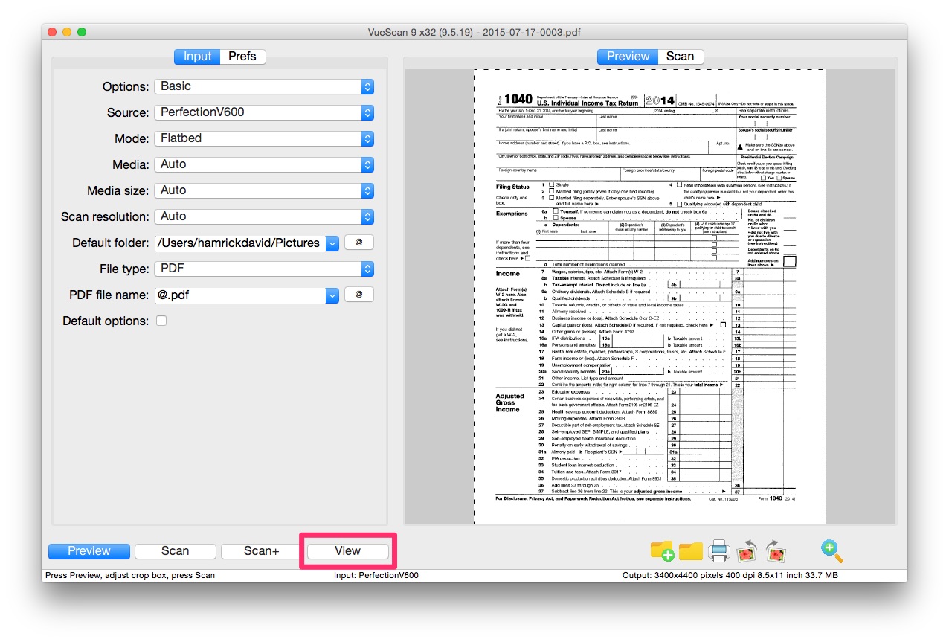Open the Options dropdown set to Basic
Image resolution: width=949 pixels, height=642 pixels.
click(x=264, y=86)
